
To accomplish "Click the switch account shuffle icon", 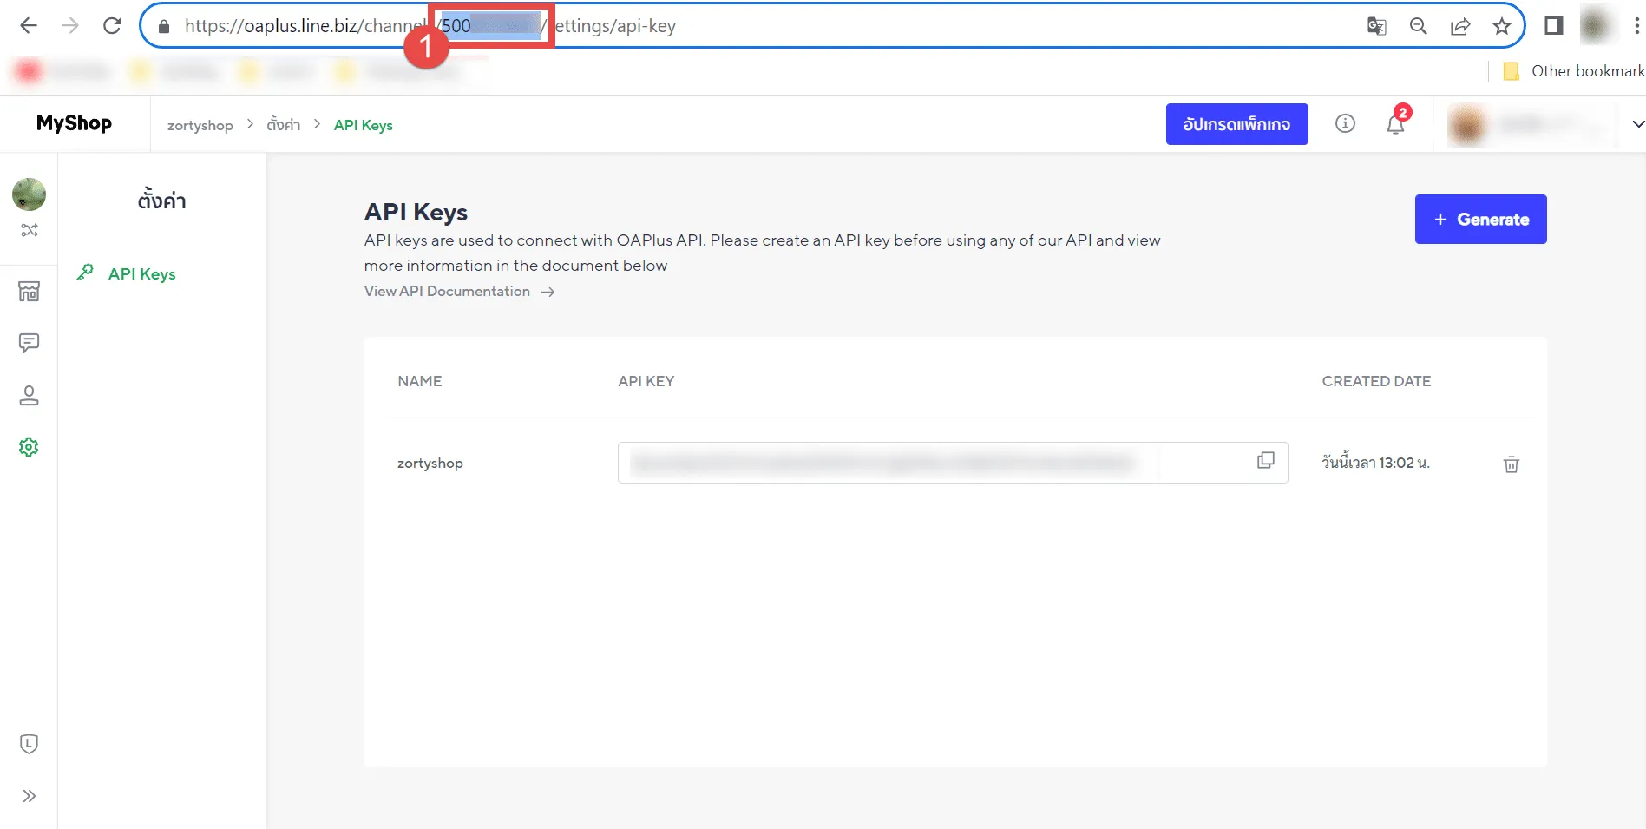I will pyautogui.click(x=30, y=231).
